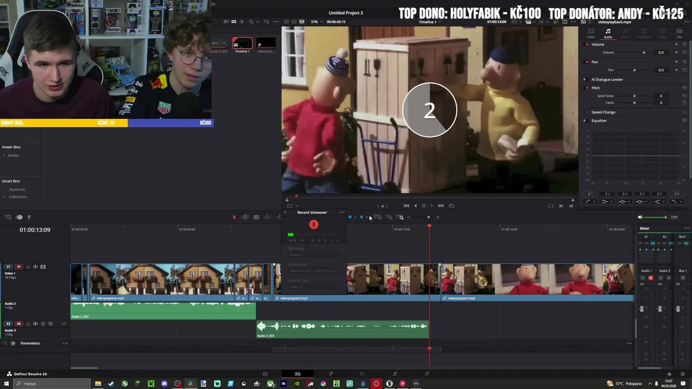The width and height of the screenshot is (692, 389).
Task: Jump to first frame in viewer
Action: click(406, 205)
